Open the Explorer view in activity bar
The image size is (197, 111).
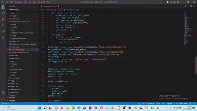(x=3, y=7)
